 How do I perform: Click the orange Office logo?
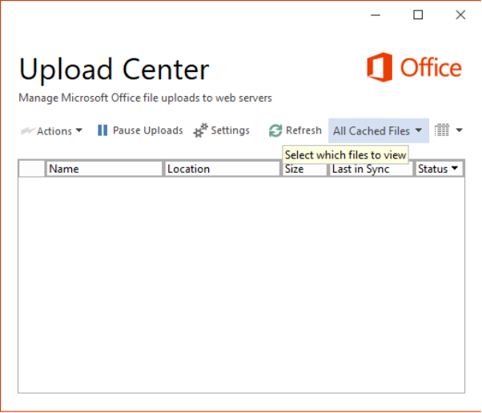coord(414,67)
